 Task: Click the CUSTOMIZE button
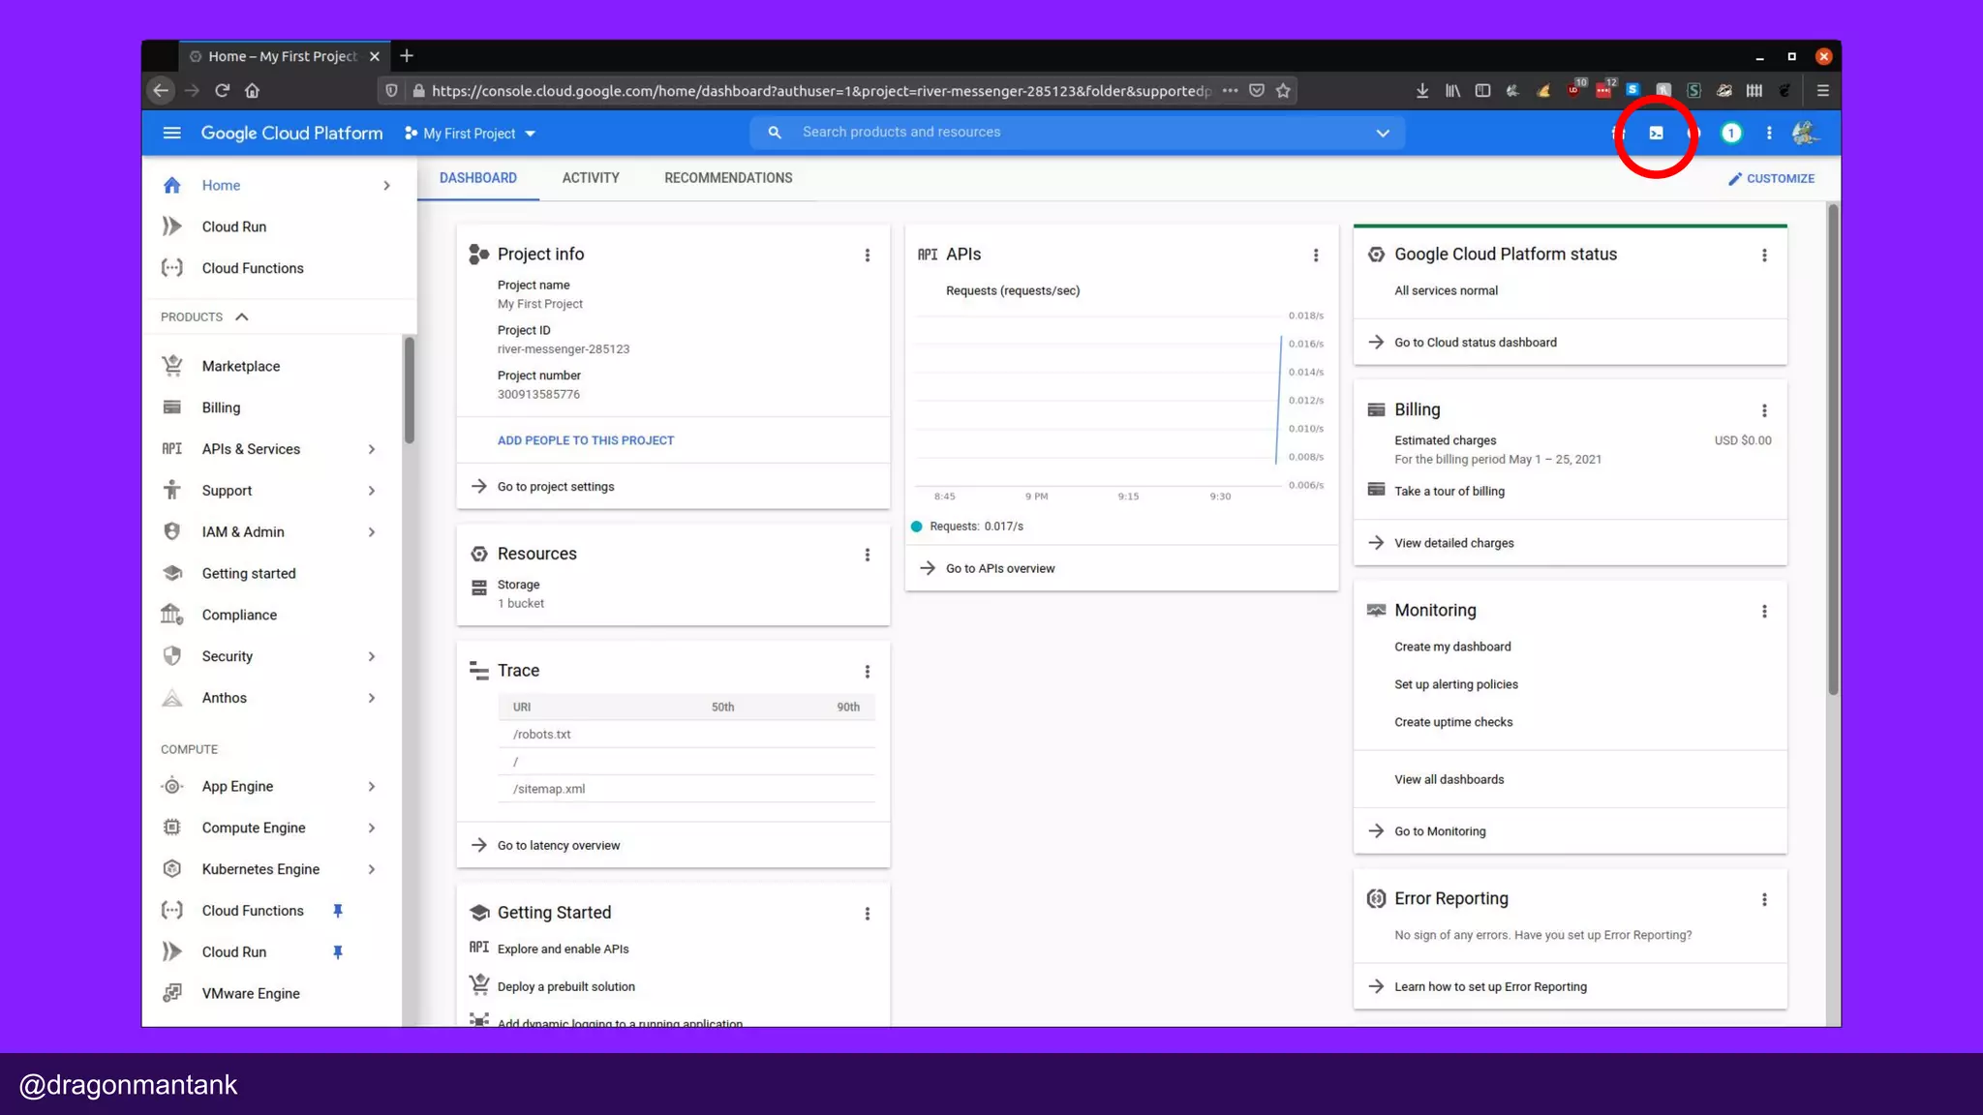(x=1771, y=179)
